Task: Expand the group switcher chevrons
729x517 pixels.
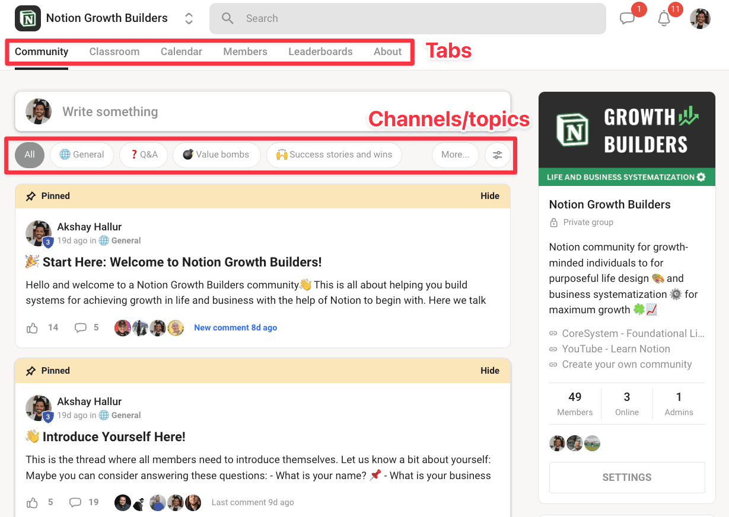Action: pos(189,18)
